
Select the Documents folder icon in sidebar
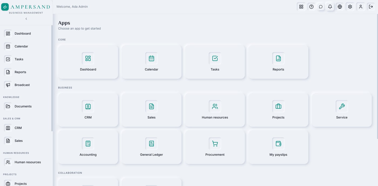(x=8, y=106)
